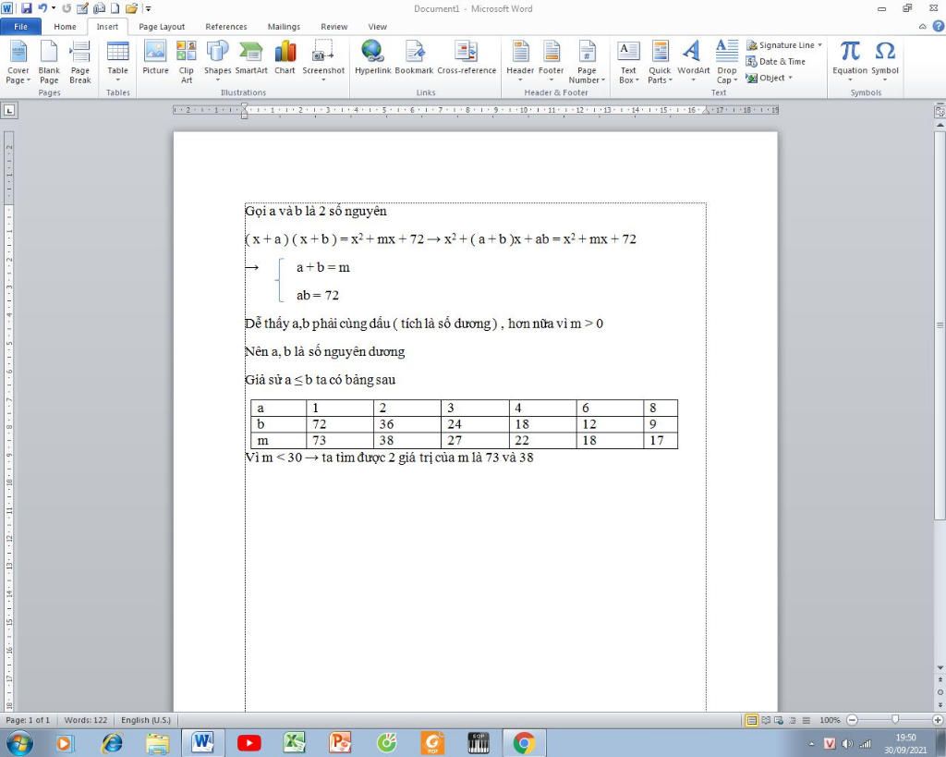Open the Windows Start menu
Viewport: 946px width, 757px height.
(18, 742)
